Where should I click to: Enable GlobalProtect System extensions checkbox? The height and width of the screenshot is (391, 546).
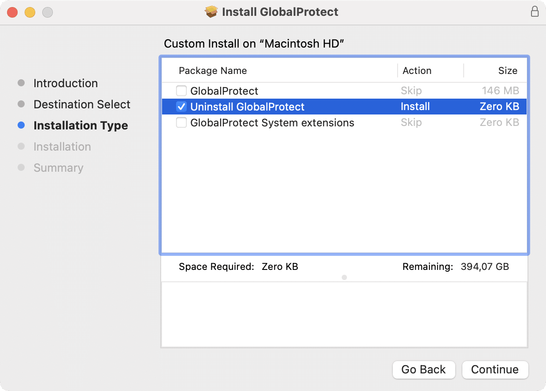click(181, 122)
